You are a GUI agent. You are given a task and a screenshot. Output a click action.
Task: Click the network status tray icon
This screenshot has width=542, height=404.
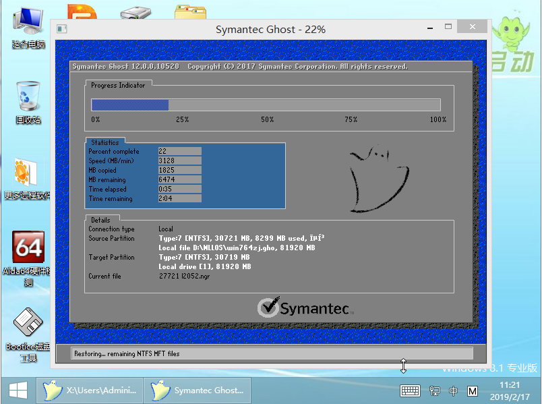[435, 391]
